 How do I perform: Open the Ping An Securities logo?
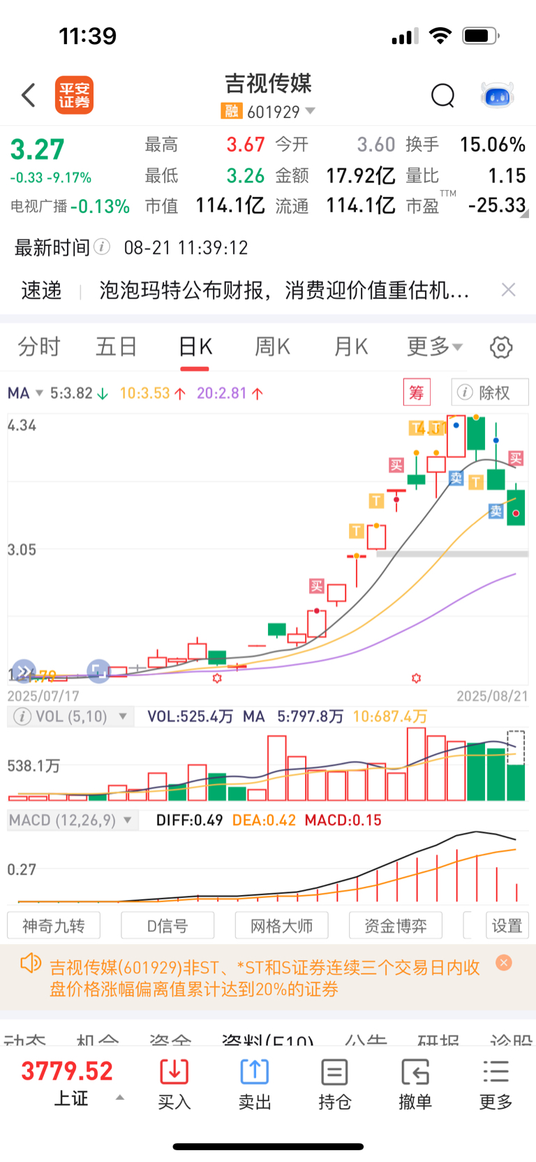click(x=74, y=95)
